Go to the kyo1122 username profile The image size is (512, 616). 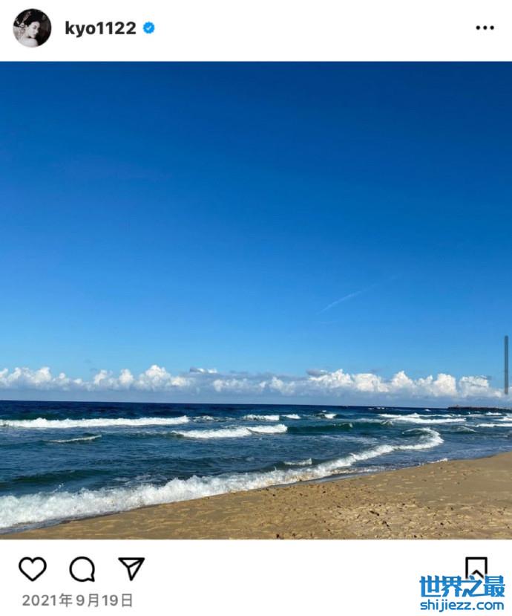pyautogui.click(x=100, y=28)
